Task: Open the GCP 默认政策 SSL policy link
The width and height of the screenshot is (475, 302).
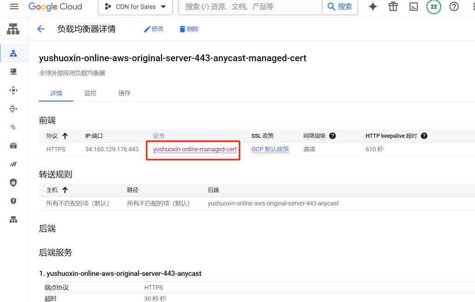Action: [270, 149]
